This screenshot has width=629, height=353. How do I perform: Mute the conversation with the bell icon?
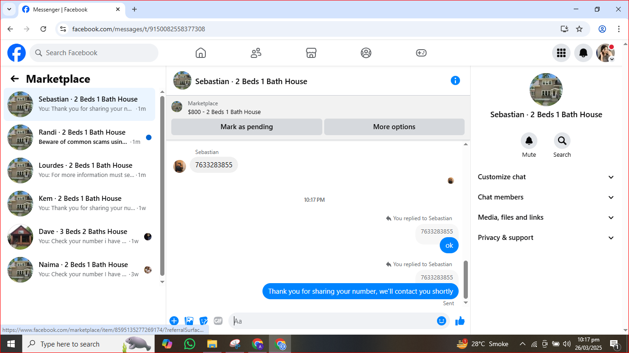coord(529,141)
